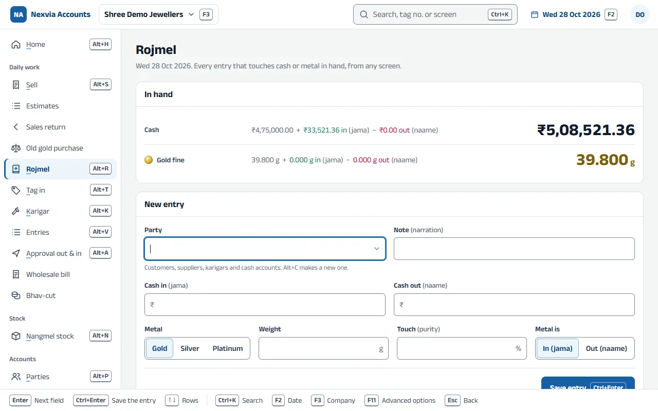
Task: Click the Estimates list icon
Action: [x=16, y=106]
